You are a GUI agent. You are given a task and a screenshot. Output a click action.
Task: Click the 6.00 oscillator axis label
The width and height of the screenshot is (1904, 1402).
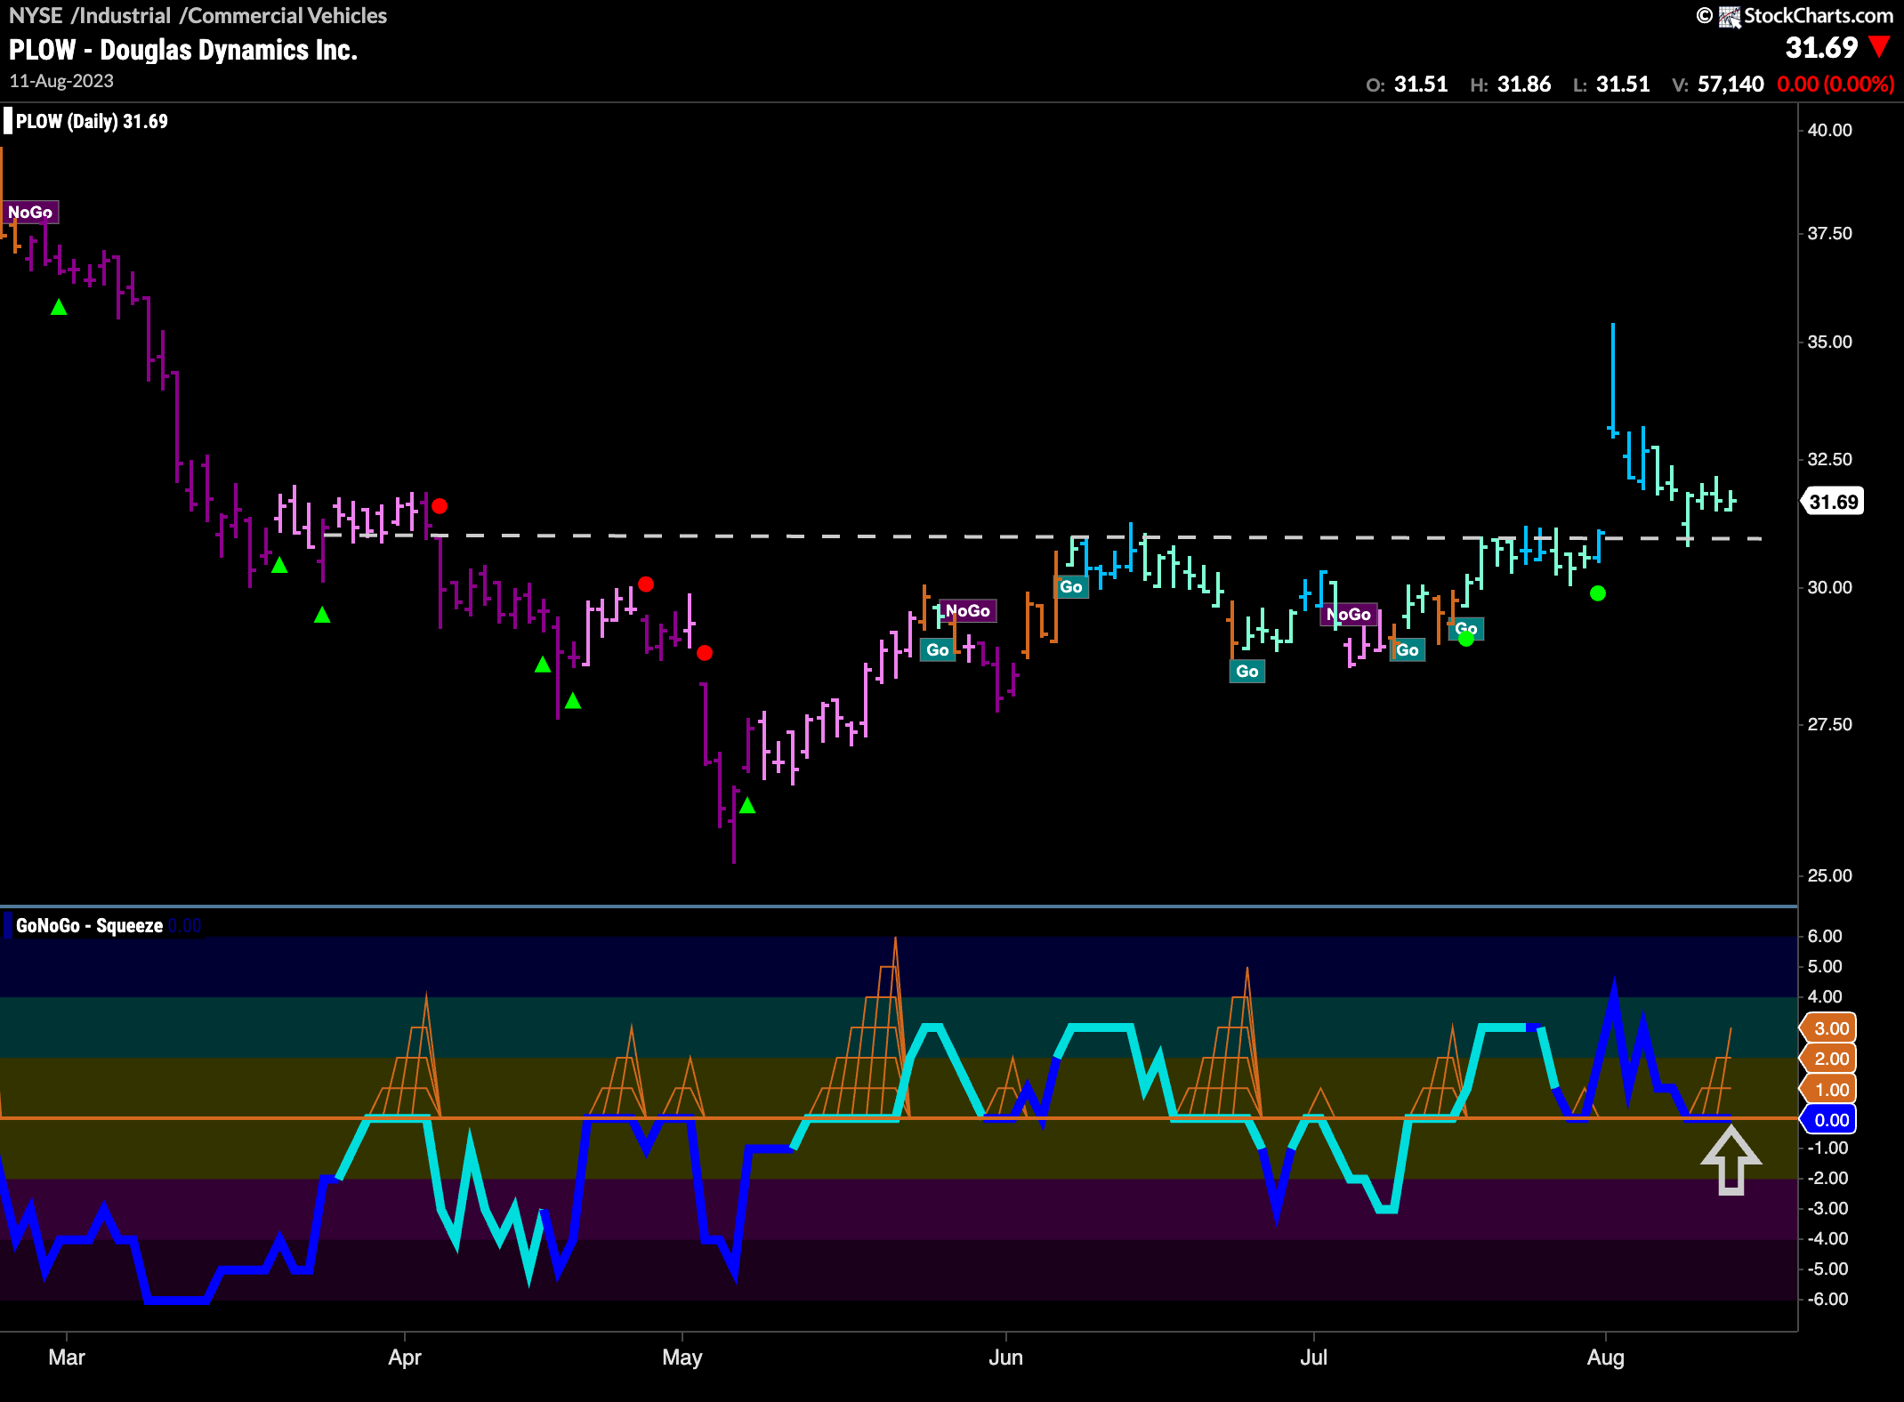point(1826,936)
